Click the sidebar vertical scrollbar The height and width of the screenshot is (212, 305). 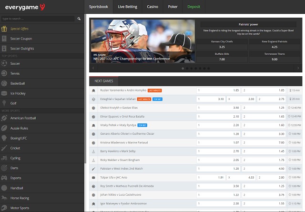tap(85, 89)
